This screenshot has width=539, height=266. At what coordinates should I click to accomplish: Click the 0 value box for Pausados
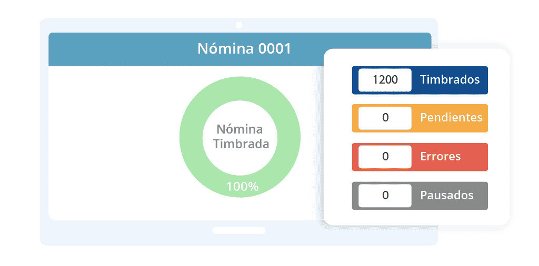pyautogui.click(x=385, y=196)
